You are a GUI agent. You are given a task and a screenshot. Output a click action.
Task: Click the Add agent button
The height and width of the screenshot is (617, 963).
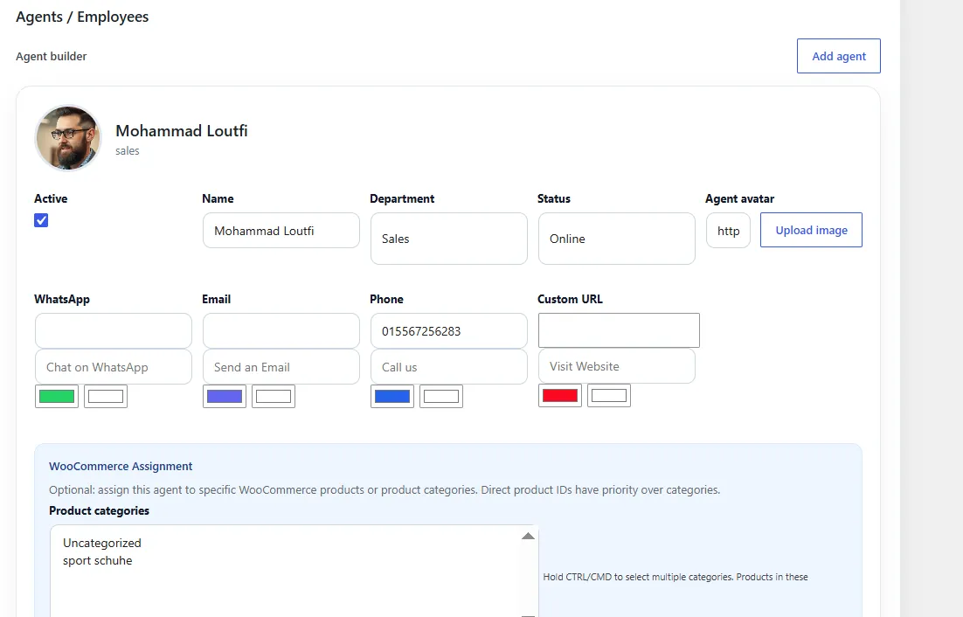(838, 56)
